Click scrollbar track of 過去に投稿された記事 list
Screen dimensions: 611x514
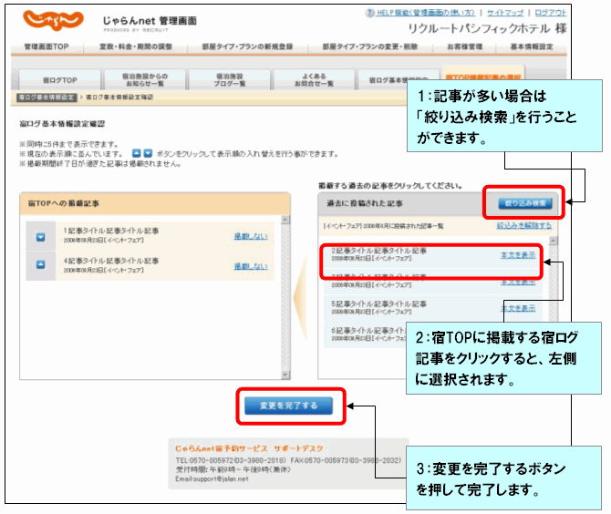coord(553,283)
